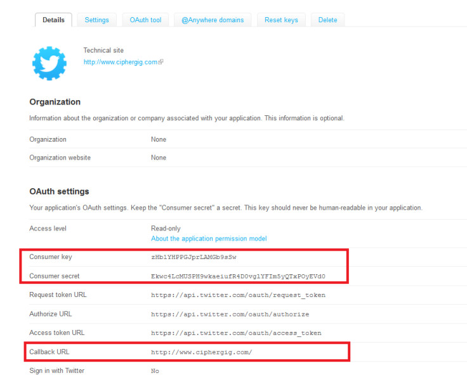The image size is (467, 380).
Task: Click the Consumer secret value string
Action: click(x=238, y=276)
